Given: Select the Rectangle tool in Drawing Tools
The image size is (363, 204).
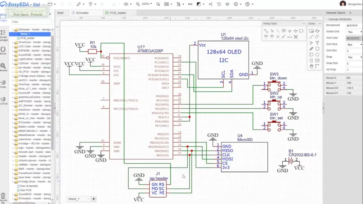Looking at the screenshot, I should point(317,49).
